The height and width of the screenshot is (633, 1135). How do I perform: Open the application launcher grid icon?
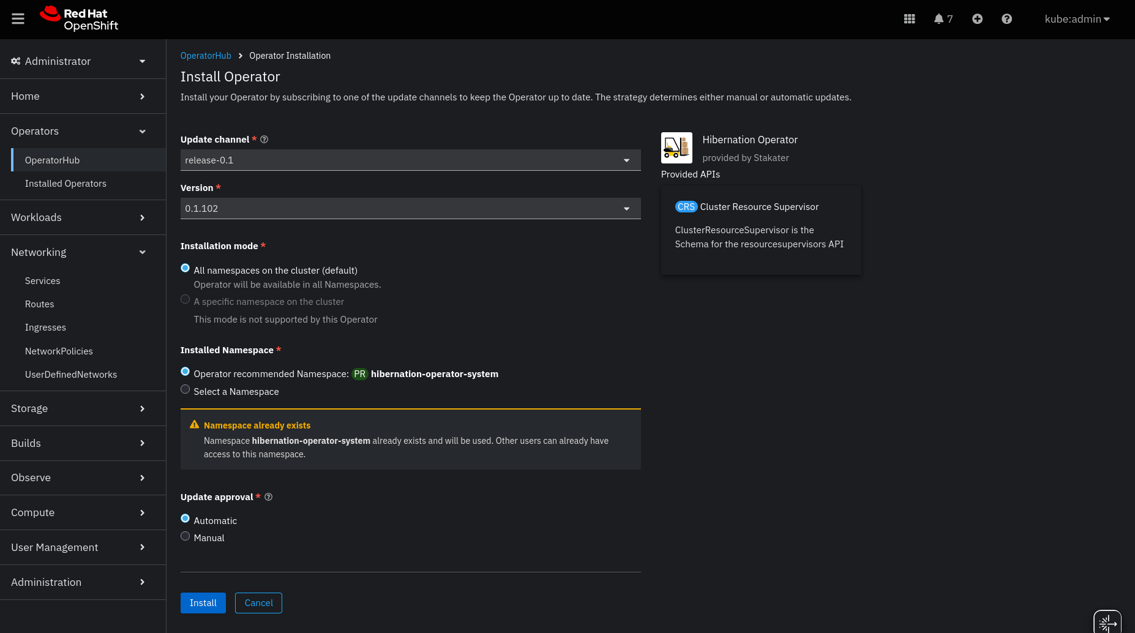909,19
